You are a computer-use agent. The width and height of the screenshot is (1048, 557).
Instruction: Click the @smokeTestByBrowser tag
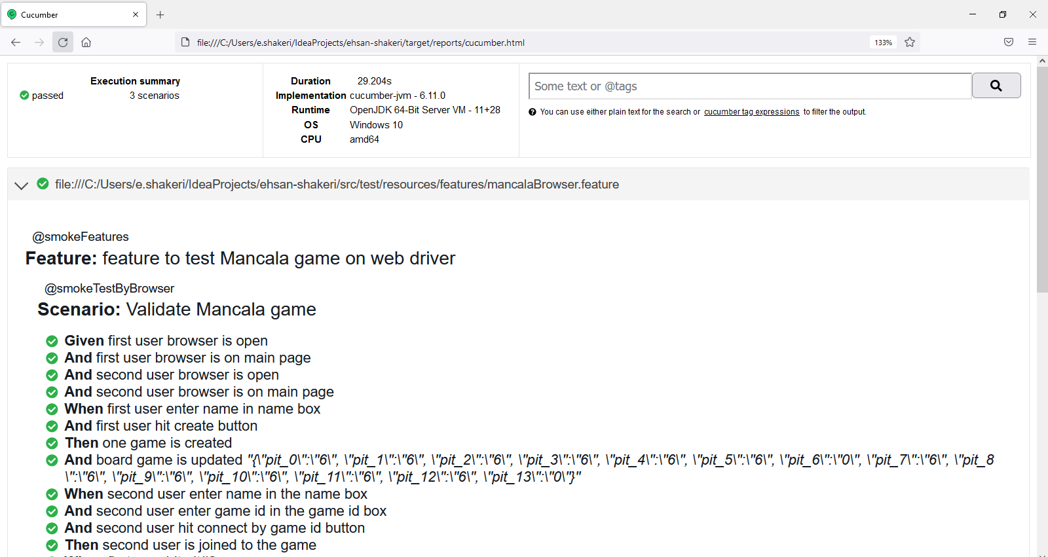click(x=109, y=289)
